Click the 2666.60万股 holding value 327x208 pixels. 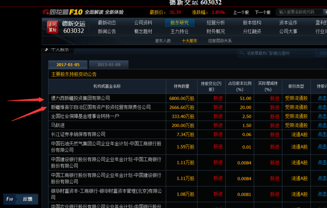[x=182, y=108]
